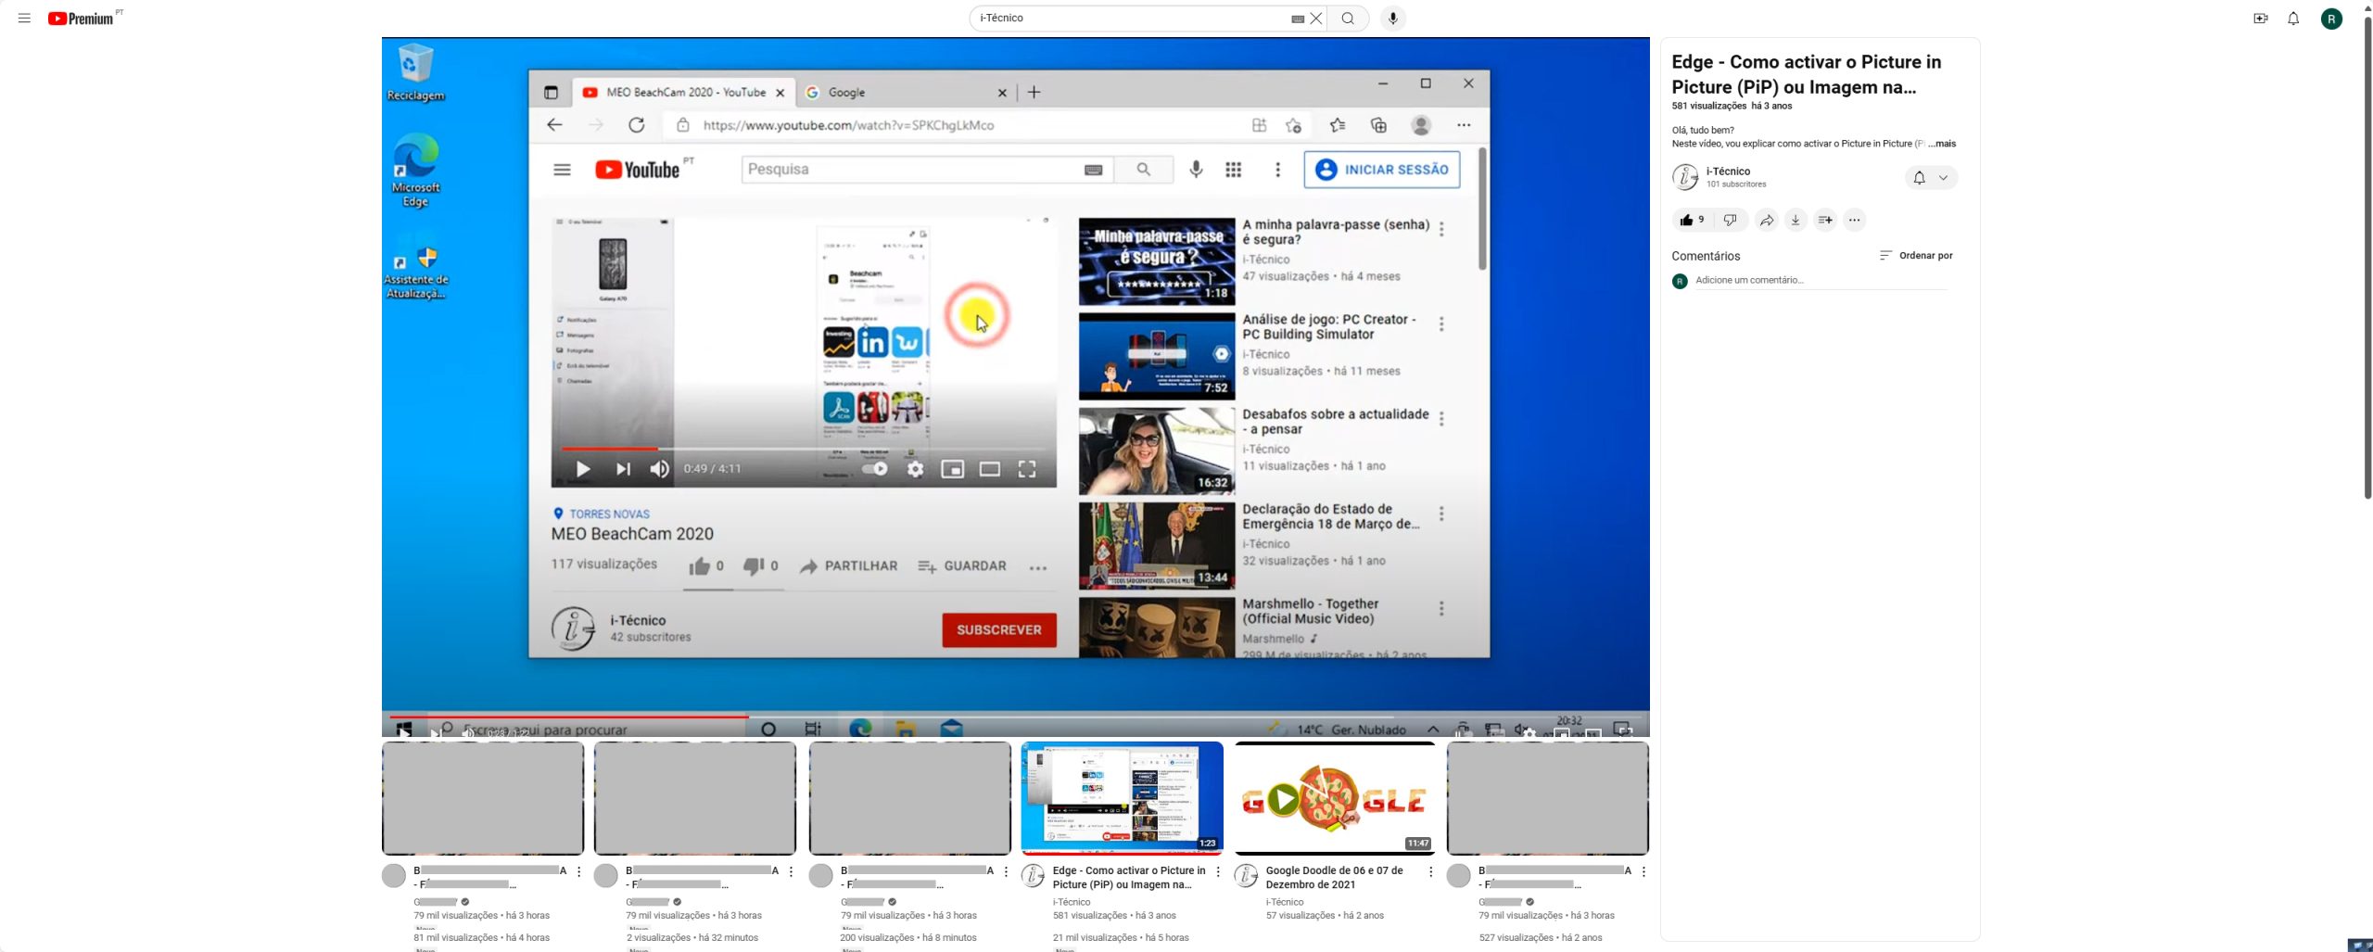2373x952 pixels.
Task: Open the Google Doodle pizza thumbnail
Action: click(1335, 797)
